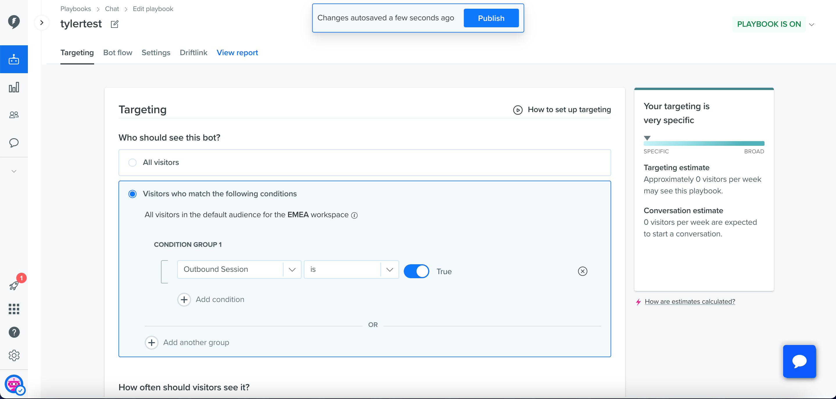The width and height of the screenshot is (836, 399).
Task: Click the Publish button
Action: click(491, 18)
